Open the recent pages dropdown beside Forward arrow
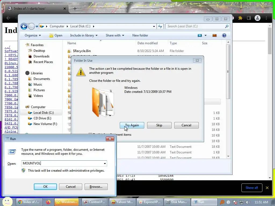275x206 pixels. pos(37,27)
